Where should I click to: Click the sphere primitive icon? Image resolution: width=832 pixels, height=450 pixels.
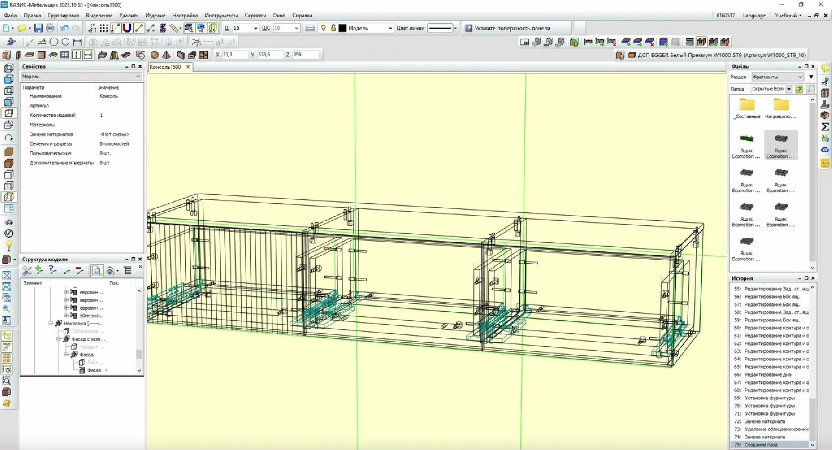click(155, 55)
